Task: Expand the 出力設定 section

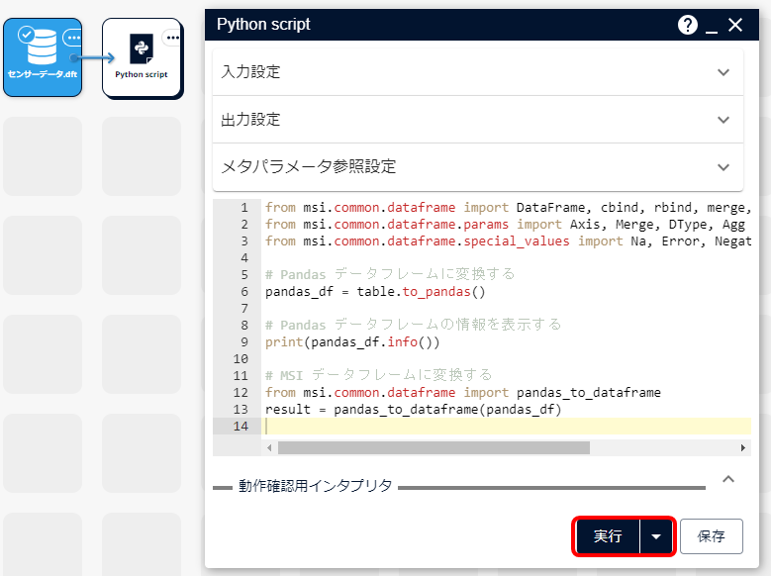Action: (x=477, y=120)
